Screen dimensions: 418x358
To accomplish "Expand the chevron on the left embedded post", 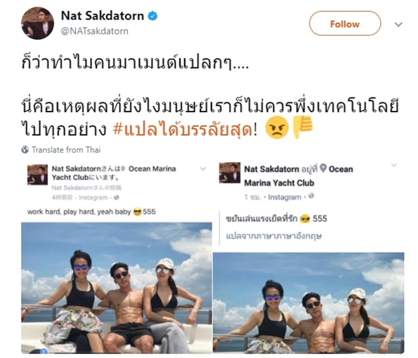I will tap(203, 169).
